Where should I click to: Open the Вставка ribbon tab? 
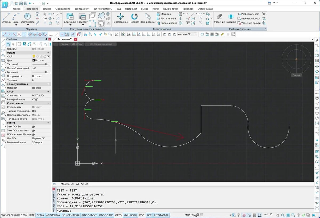click(x=47, y=9)
